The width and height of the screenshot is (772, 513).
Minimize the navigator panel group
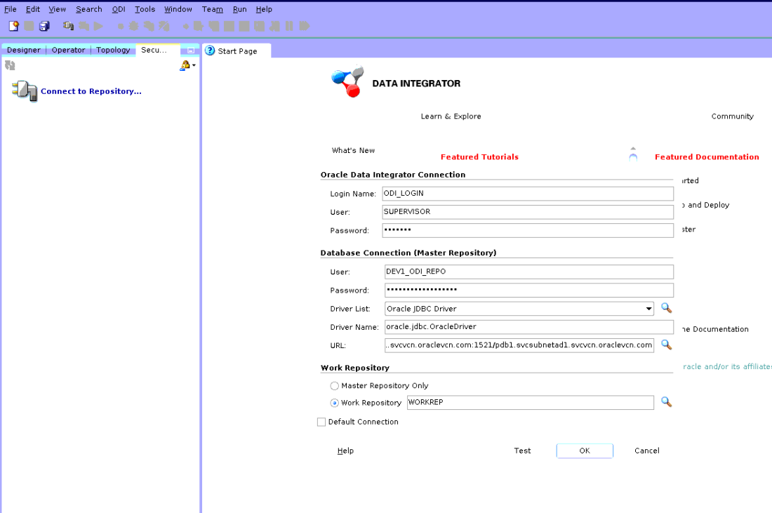tap(190, 51)
